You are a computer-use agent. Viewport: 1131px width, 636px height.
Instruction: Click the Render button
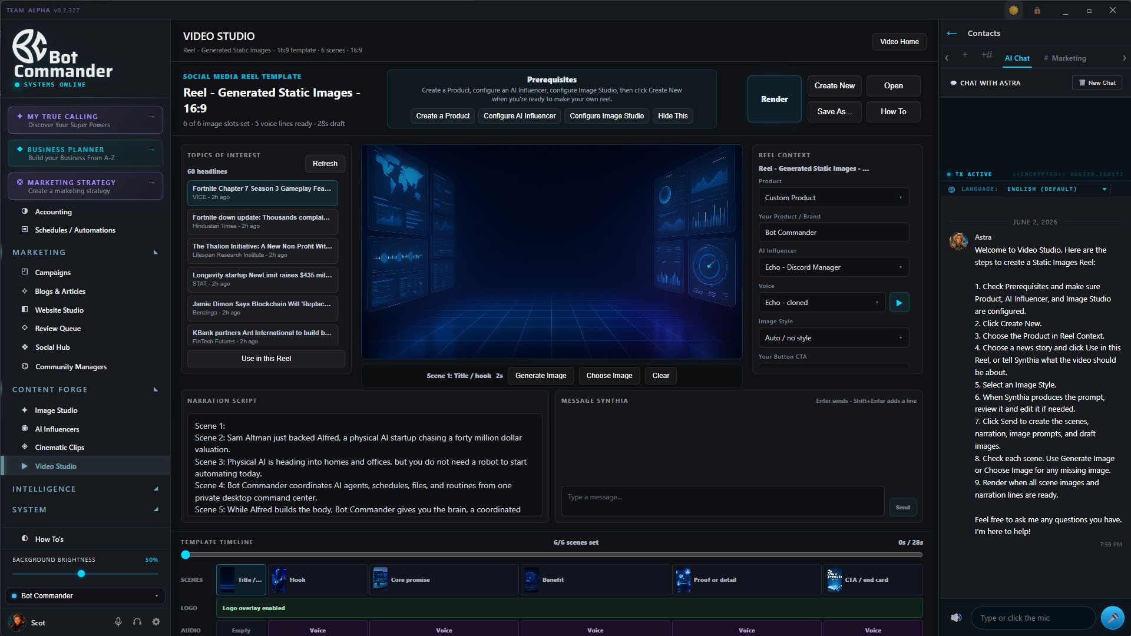coord(774,99)
